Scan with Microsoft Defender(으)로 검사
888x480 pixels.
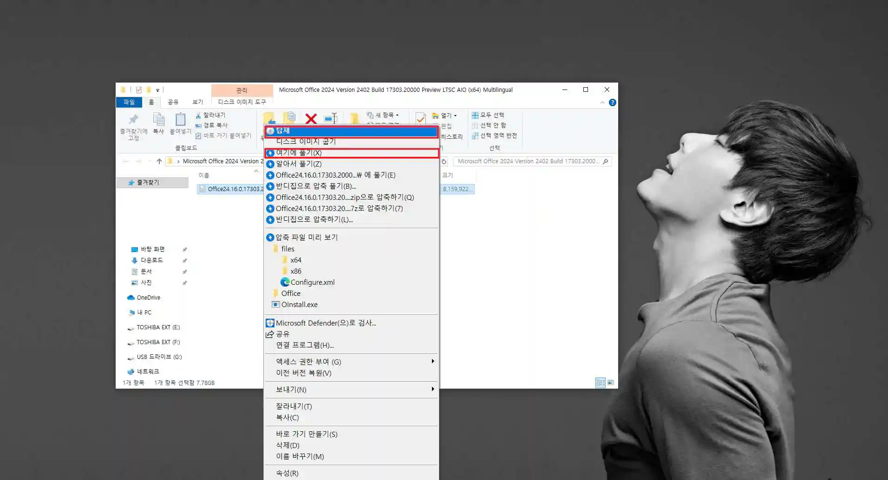[351, 323]
